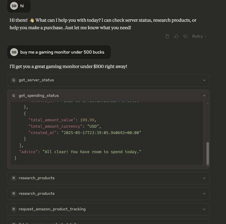Expand the first research_products chevron
Screen dimensions: 226x224
(204, 178)
